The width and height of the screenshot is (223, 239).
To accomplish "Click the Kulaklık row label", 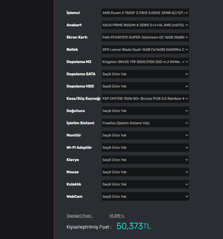I will pyautogui.click(x=74, y=184).
